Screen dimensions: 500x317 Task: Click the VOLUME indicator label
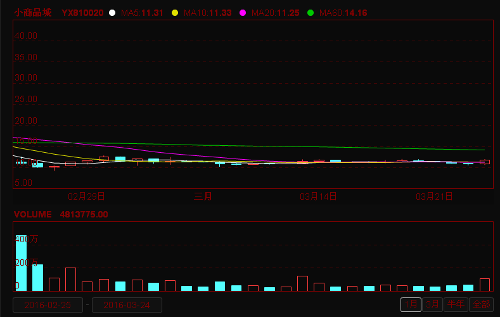coord(33,214)
